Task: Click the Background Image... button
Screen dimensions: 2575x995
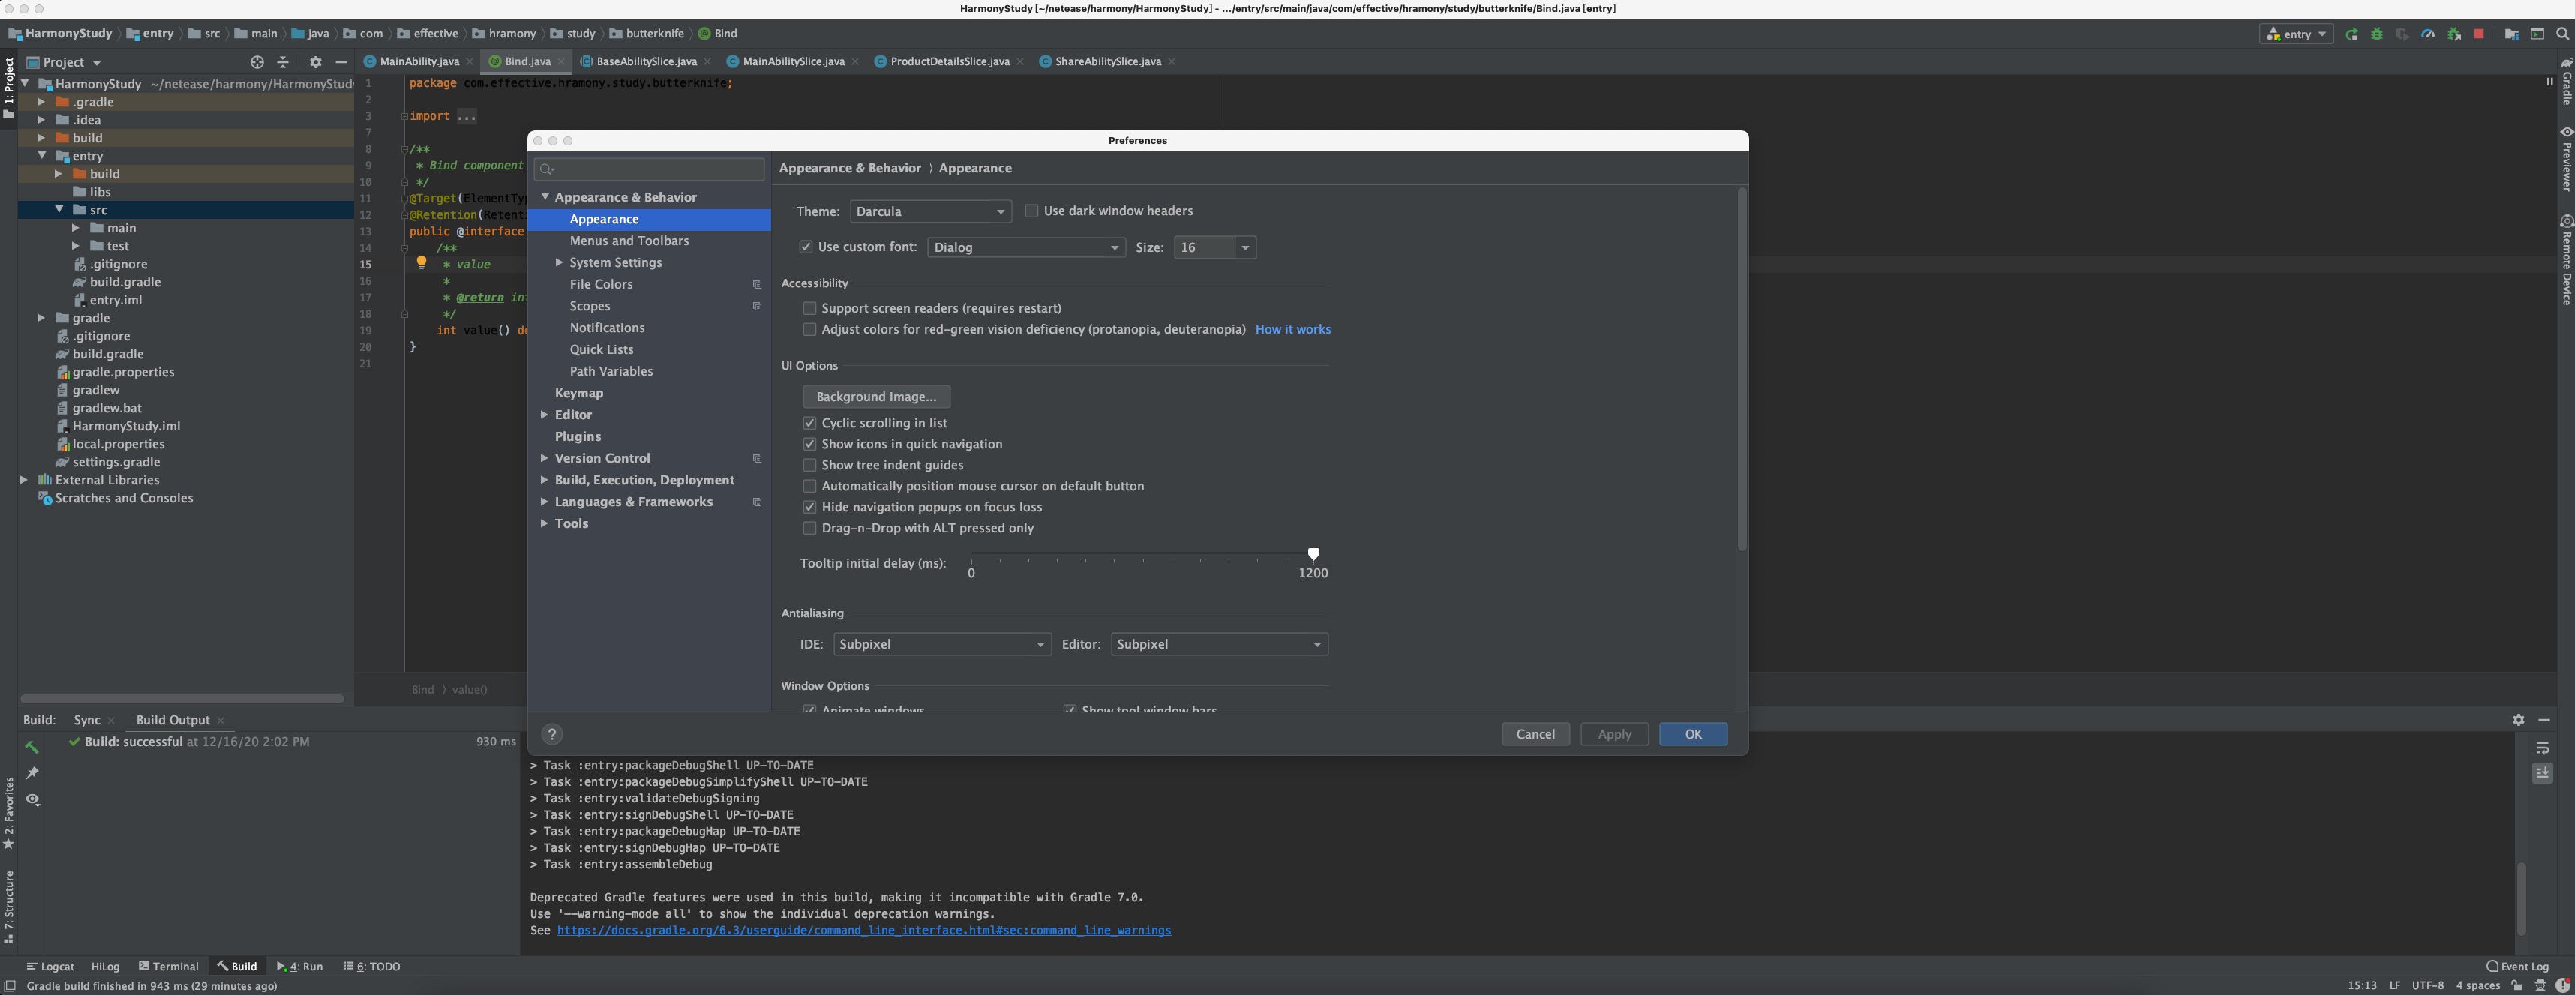Action: click(x=875, y=397)
